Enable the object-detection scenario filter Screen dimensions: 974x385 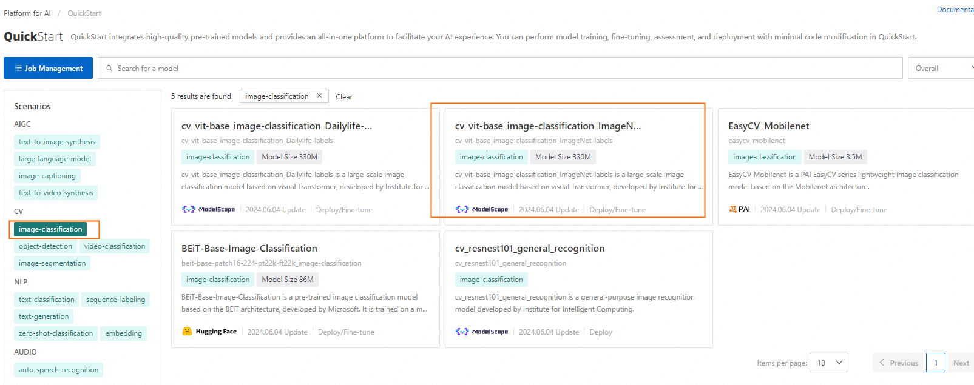46,246
